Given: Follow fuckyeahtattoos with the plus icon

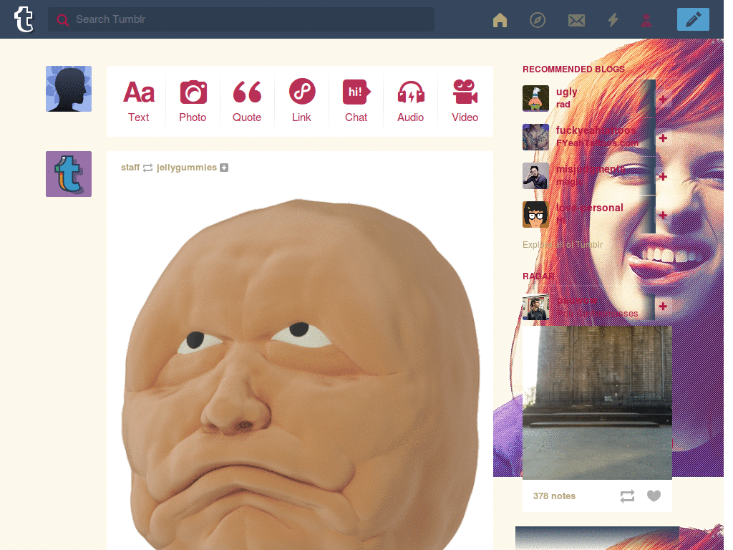Looking at the screenshot, I should coord(663,138).
